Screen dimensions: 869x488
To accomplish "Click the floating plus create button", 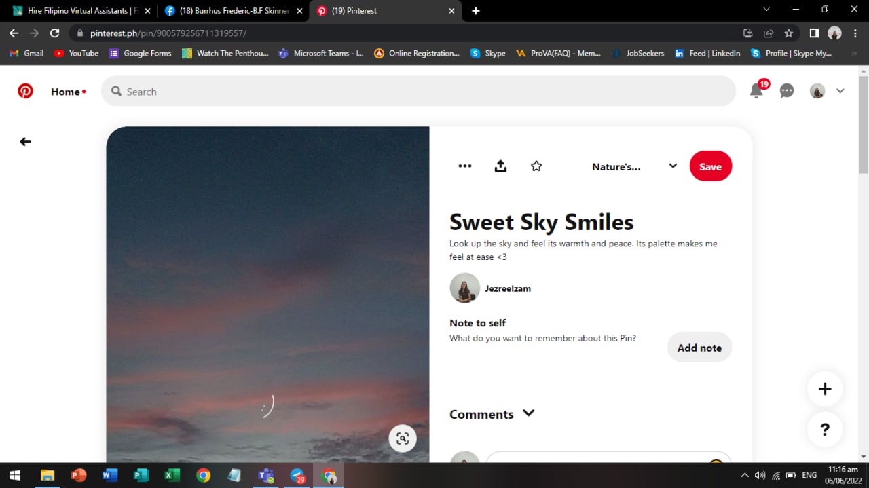I will (825, 389).
